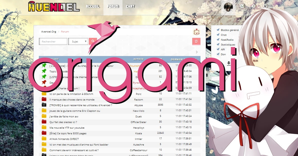The image size is (298, 156).
Task: Open the settings gear icon
Action: tap(254, 6)
